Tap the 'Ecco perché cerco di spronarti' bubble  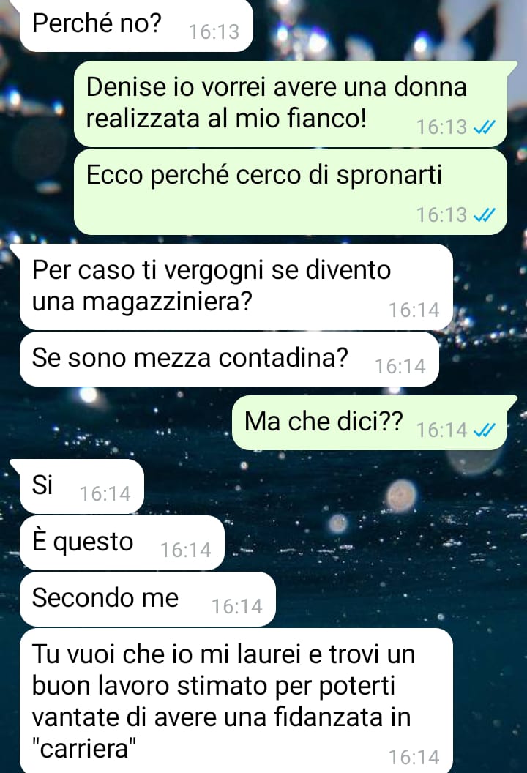click(291, 192)
